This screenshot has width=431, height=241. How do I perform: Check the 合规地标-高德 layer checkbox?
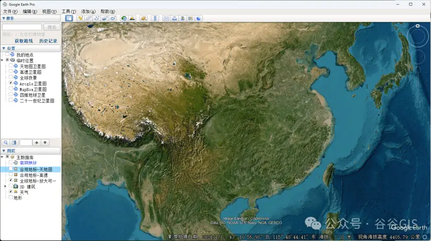11,175
